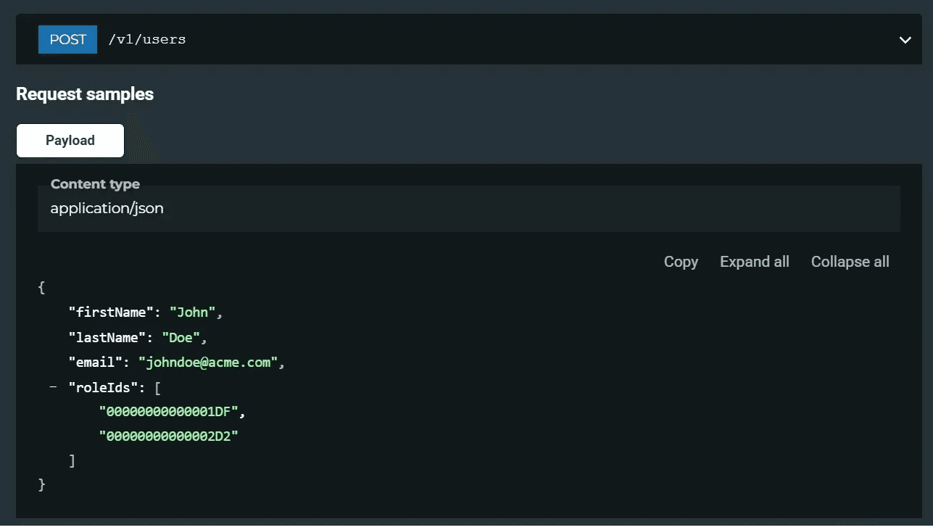Copy the request body sample
Screen dimensions: 933x530
point(680,262)
